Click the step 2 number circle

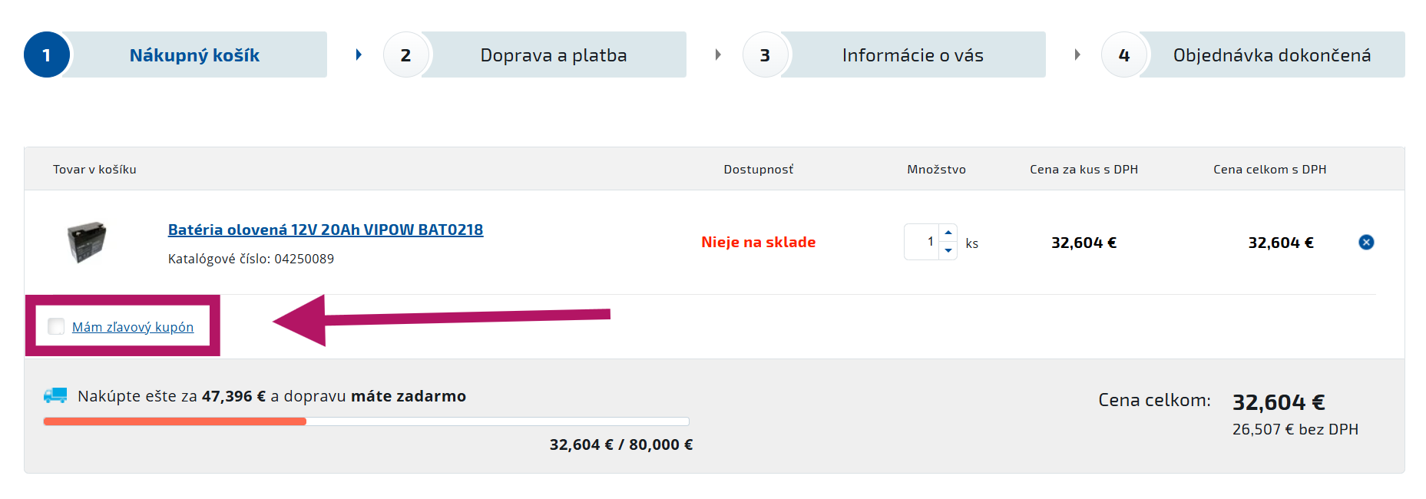point(405,55)
